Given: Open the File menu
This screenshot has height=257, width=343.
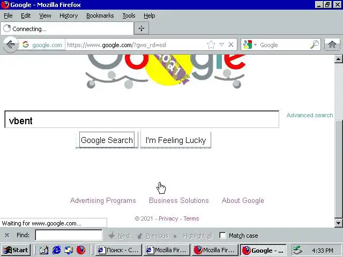Looking at the screenshot, I should (x=8, y=16).
